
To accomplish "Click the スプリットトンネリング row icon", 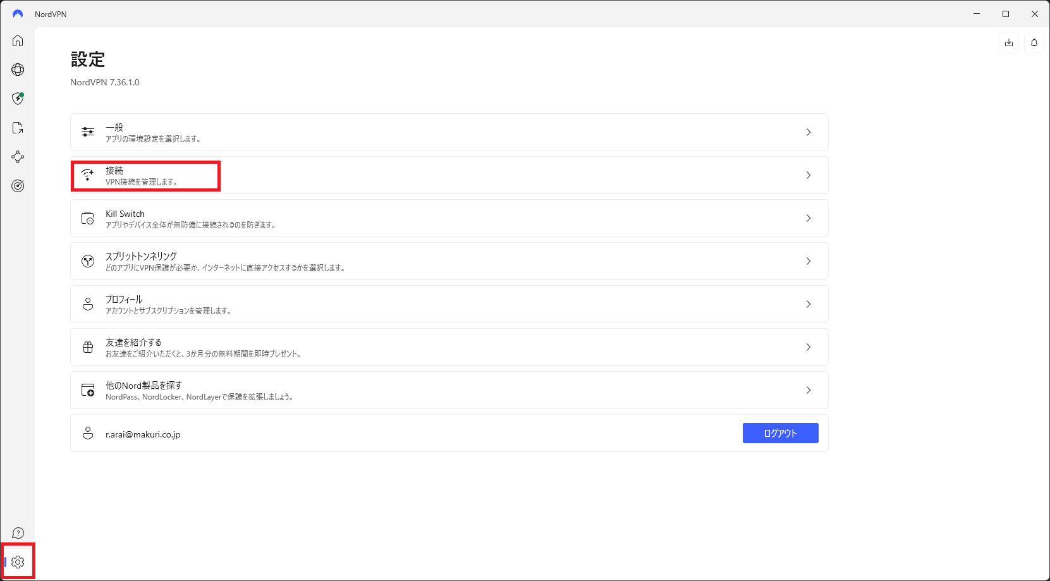I will 88,261.
